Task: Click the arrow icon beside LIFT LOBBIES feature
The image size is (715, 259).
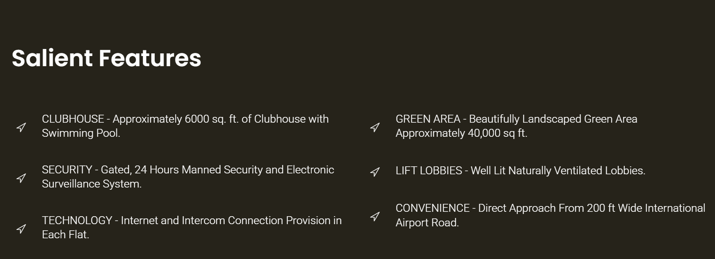Action: [375, 172]
